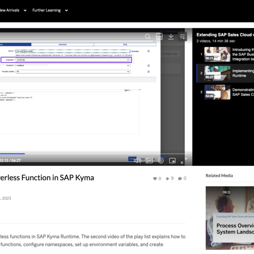Click the Serverless Function in SAP Kyma title
This screenshot has height=254, width=254.
(47, 177)
